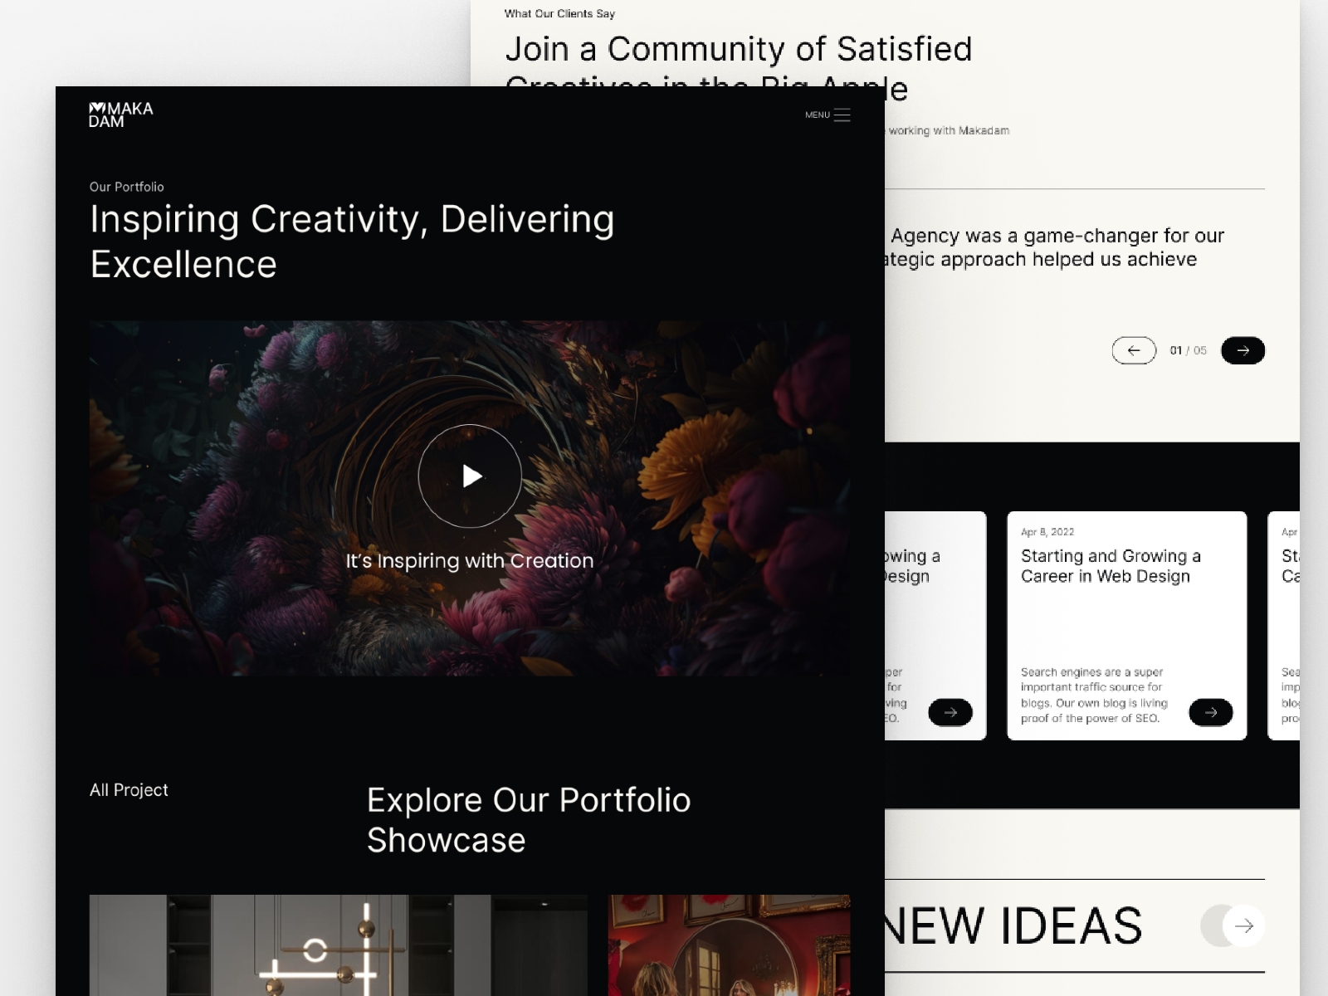Viewport: 1328px width, 996px height.
Task: Click the Makadam logo
Action: (121, 115)
